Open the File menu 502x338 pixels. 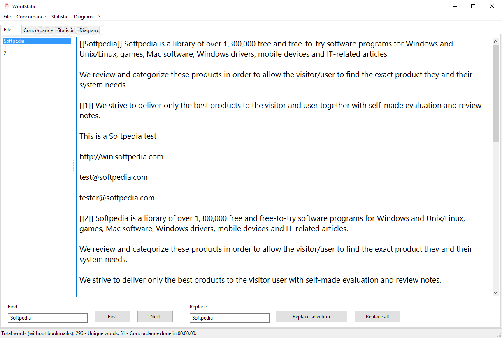coord(7,17)
